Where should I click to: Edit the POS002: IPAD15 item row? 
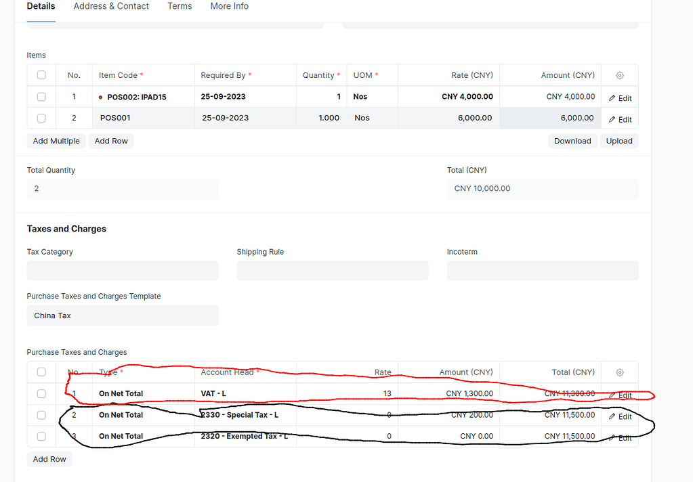(x=620, y=97)
